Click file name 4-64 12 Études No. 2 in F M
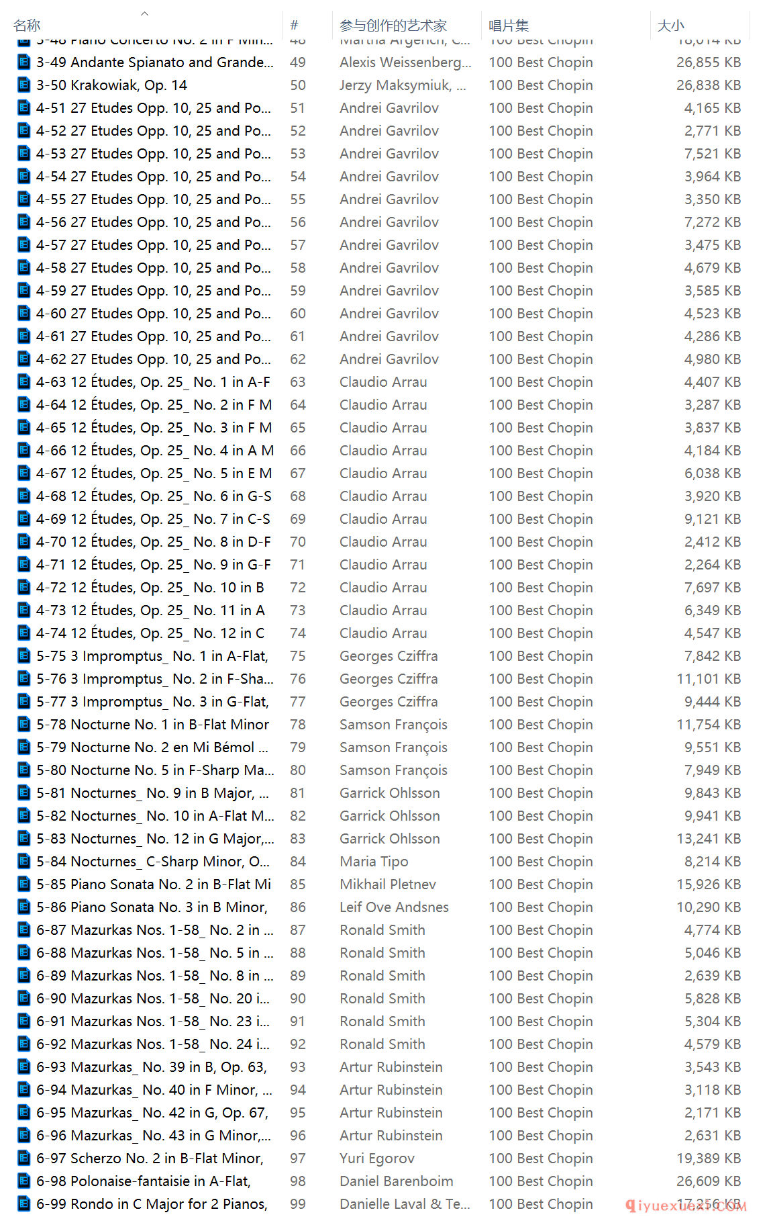This screenshot has height=1227, width=771. click(154, 405)
